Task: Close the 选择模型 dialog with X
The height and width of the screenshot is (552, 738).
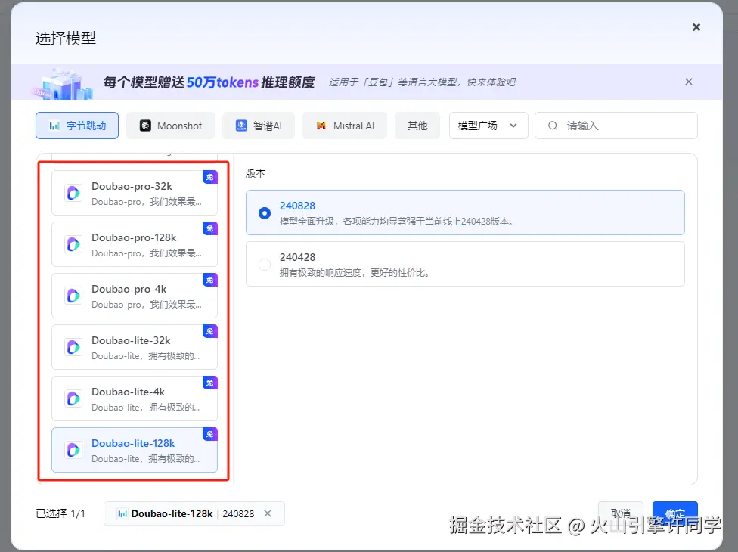Action: [x=696, y=27]
